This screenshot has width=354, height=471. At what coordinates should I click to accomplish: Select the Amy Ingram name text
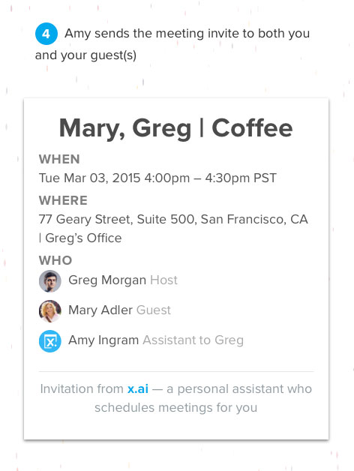pos(103,340)
